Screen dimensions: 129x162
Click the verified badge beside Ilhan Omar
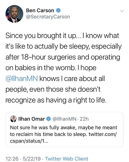pyautogui.click(x=48, y=119)
